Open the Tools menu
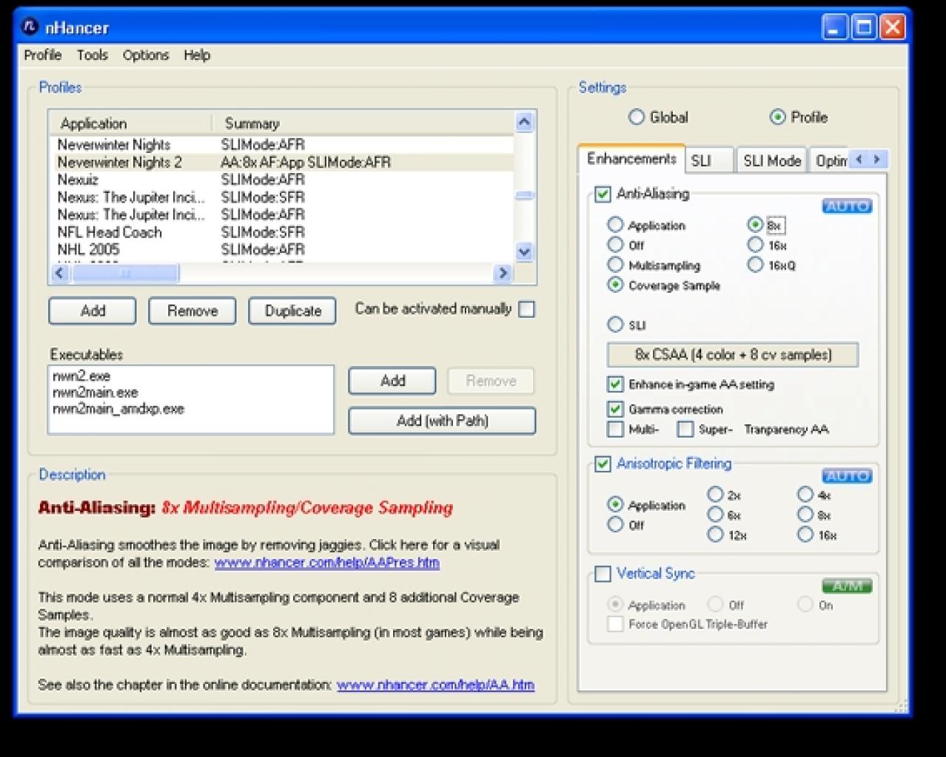 92,55
